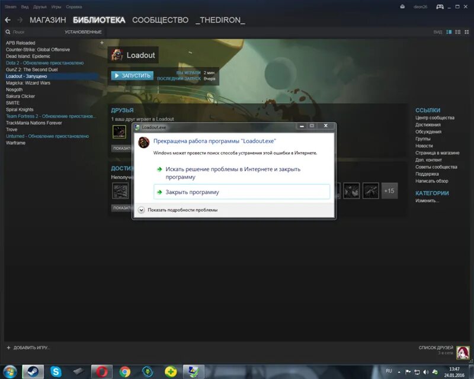Open Достижения link in sidebar
The image size is (474, 379).
pyautogui.click(x=428, y=124)
